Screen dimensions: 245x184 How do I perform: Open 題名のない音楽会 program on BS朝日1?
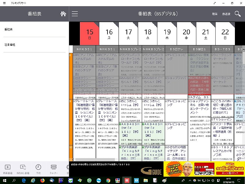pyautogui.click(x=199, y=64)
